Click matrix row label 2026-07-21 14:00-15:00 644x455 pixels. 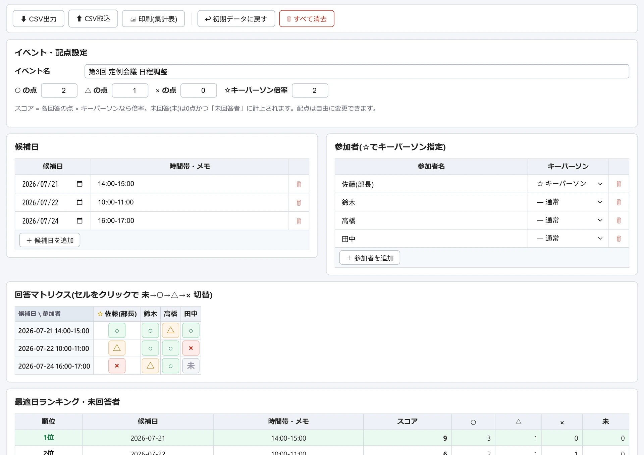pos(54,331)
